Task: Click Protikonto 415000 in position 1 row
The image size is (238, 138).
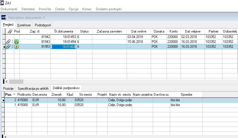Action: pyautogui.click(x=24, y=105)
